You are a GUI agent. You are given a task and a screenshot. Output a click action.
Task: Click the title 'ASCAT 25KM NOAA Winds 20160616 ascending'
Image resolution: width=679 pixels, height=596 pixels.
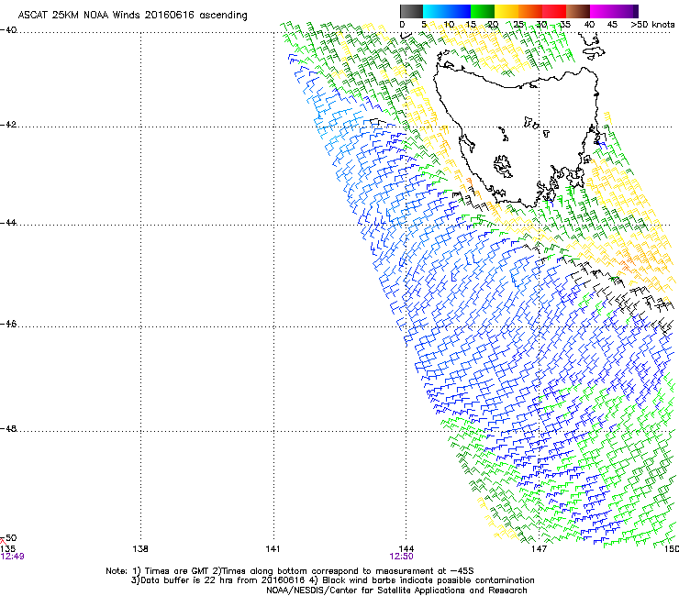pos(132,16)
